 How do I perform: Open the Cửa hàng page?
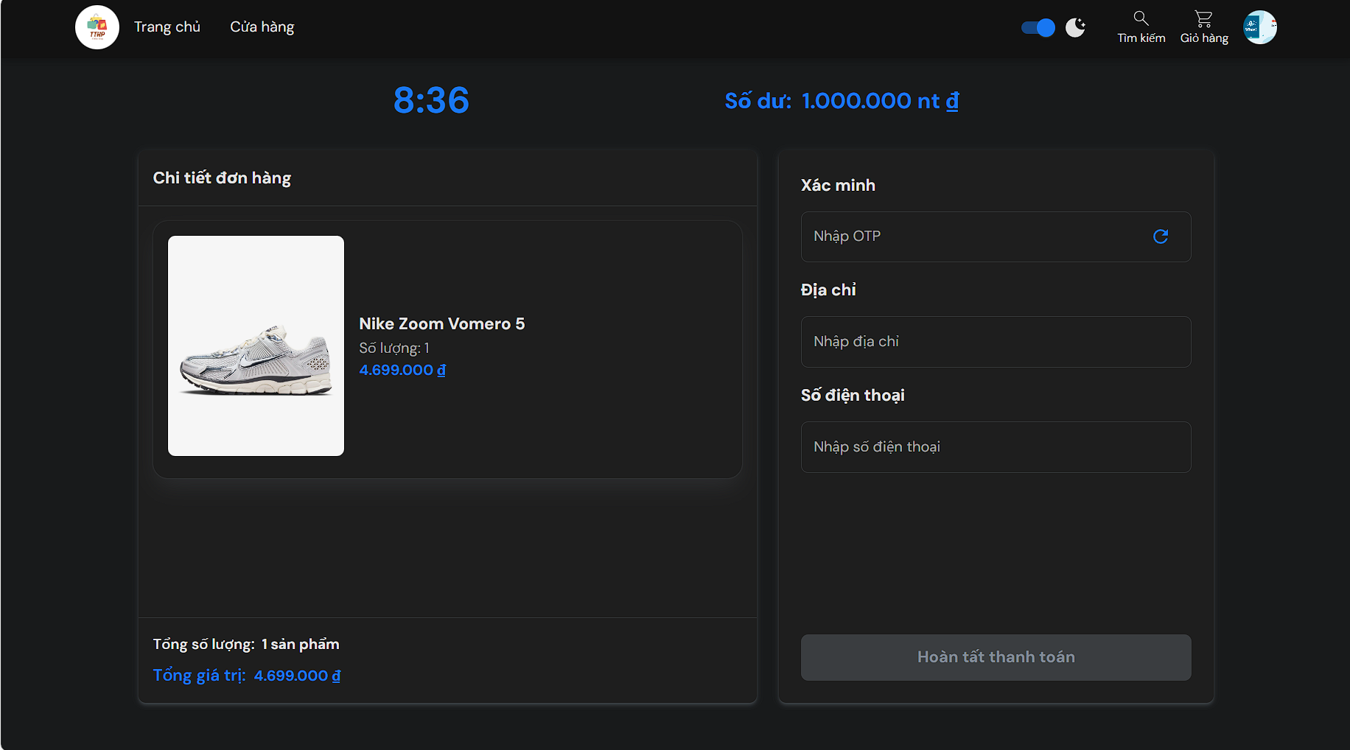[262, 27]
